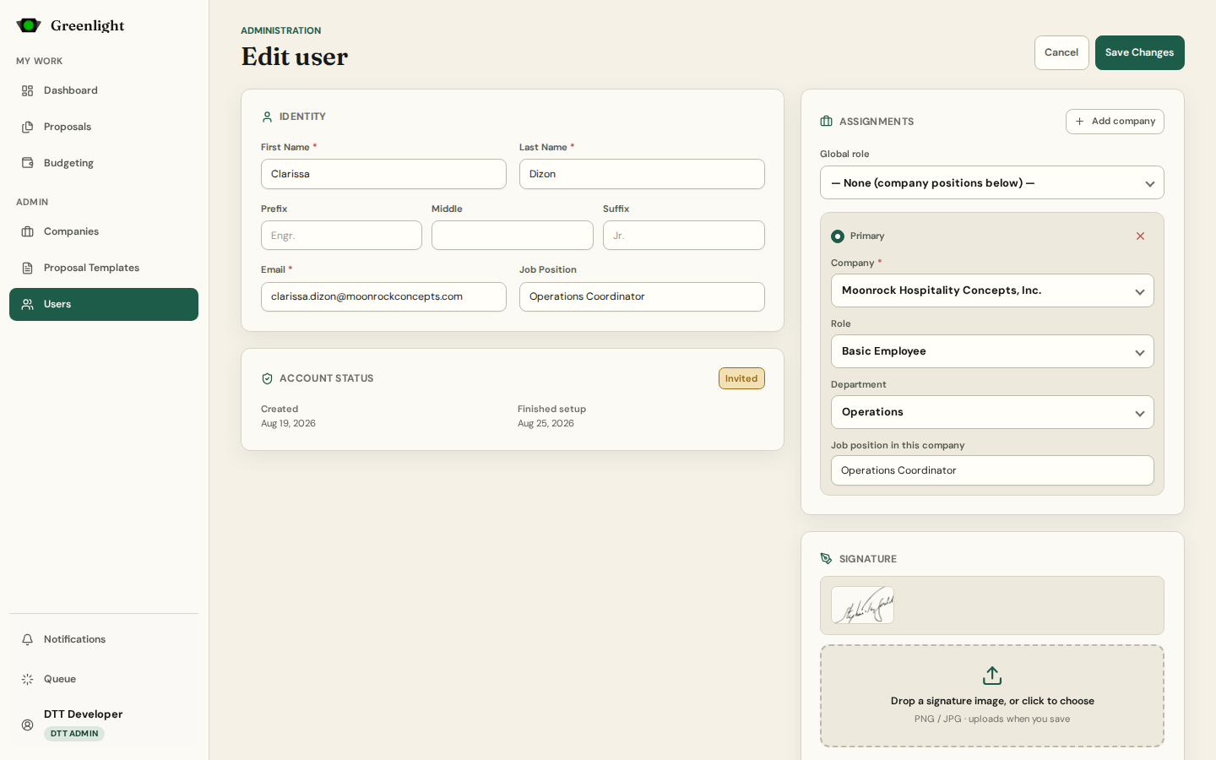This screenshot has width=1216, height=760.
Task: Click the existing signature thumbnail
Action: tap(862, 605)
